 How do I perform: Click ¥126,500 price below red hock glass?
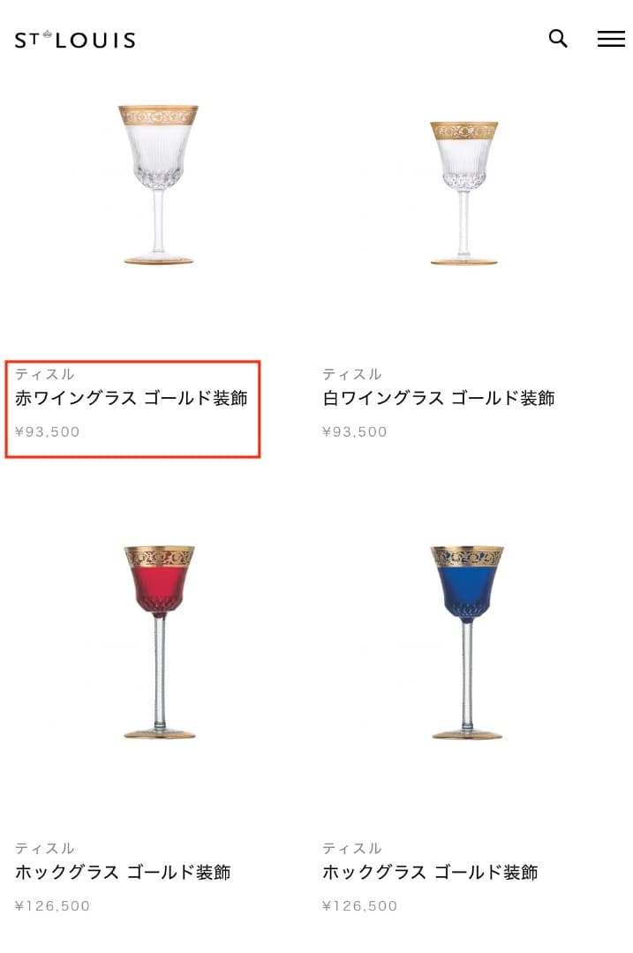pyautogui.click(x=52, y=906)
